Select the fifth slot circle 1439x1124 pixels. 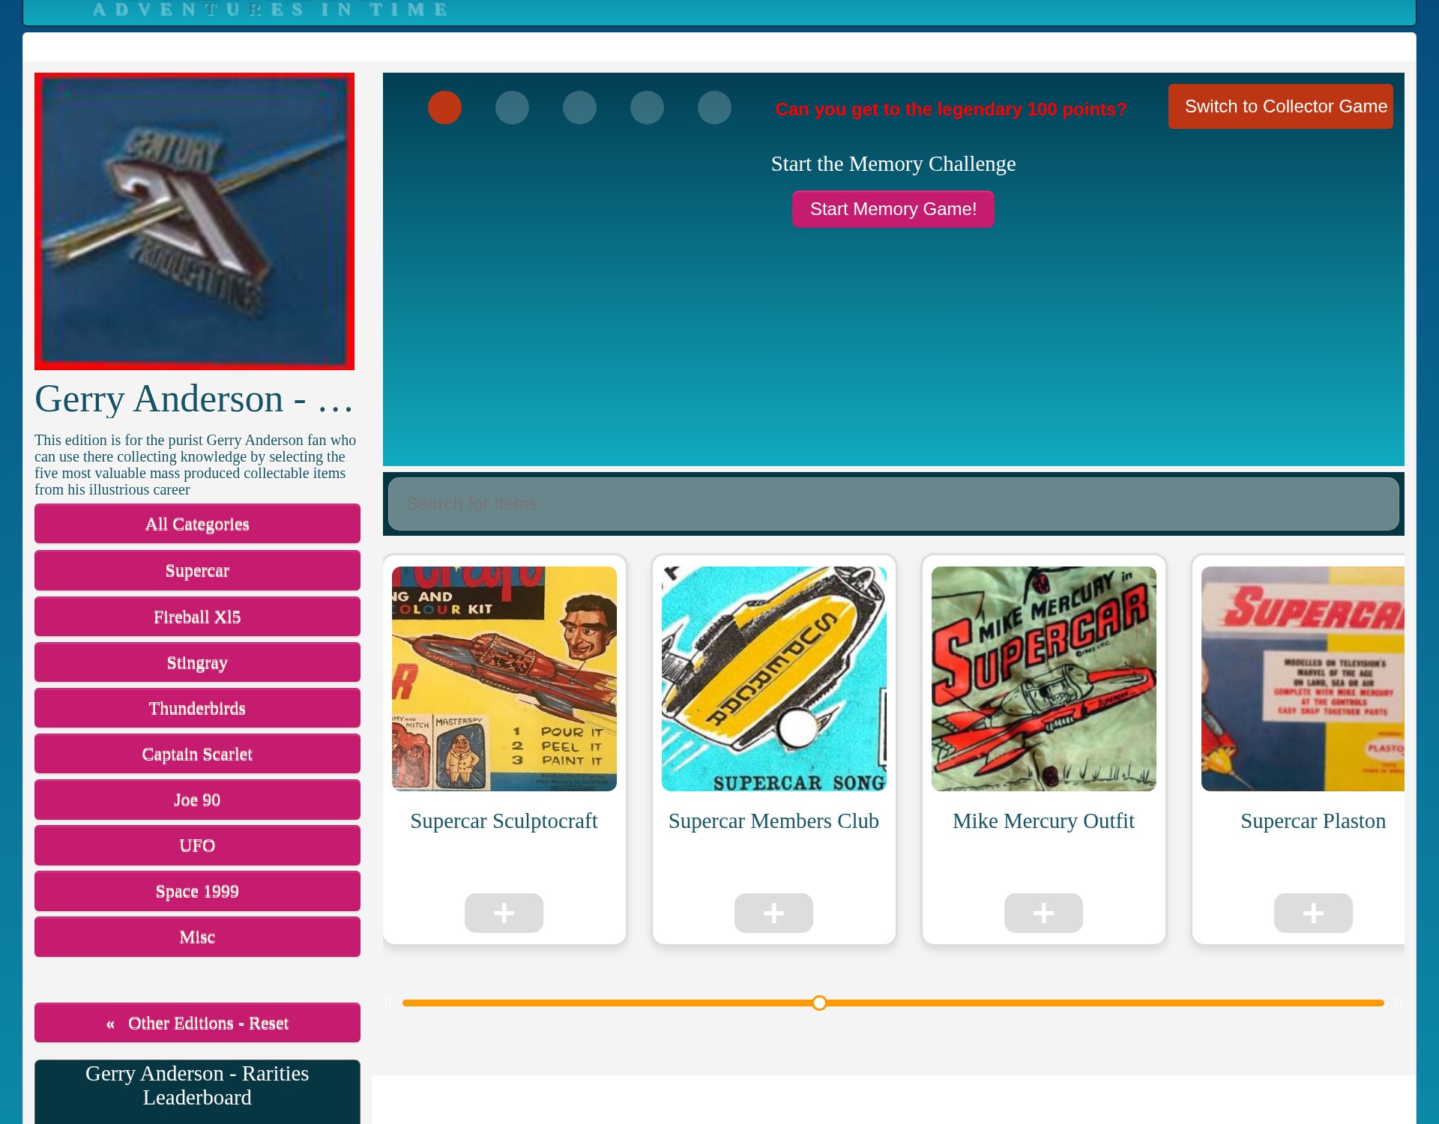[x=714, y=107]
